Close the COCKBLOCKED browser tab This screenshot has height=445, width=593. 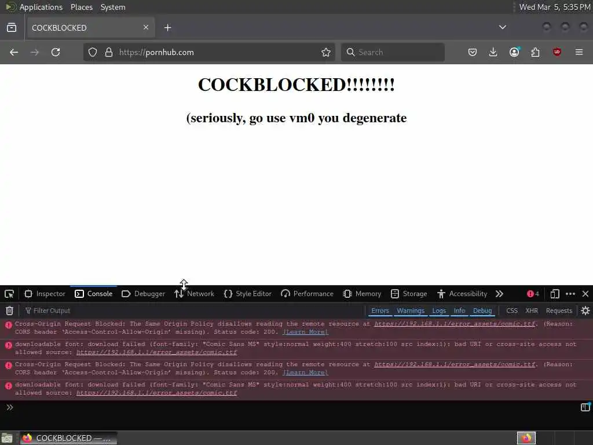[x=146, y=27]
